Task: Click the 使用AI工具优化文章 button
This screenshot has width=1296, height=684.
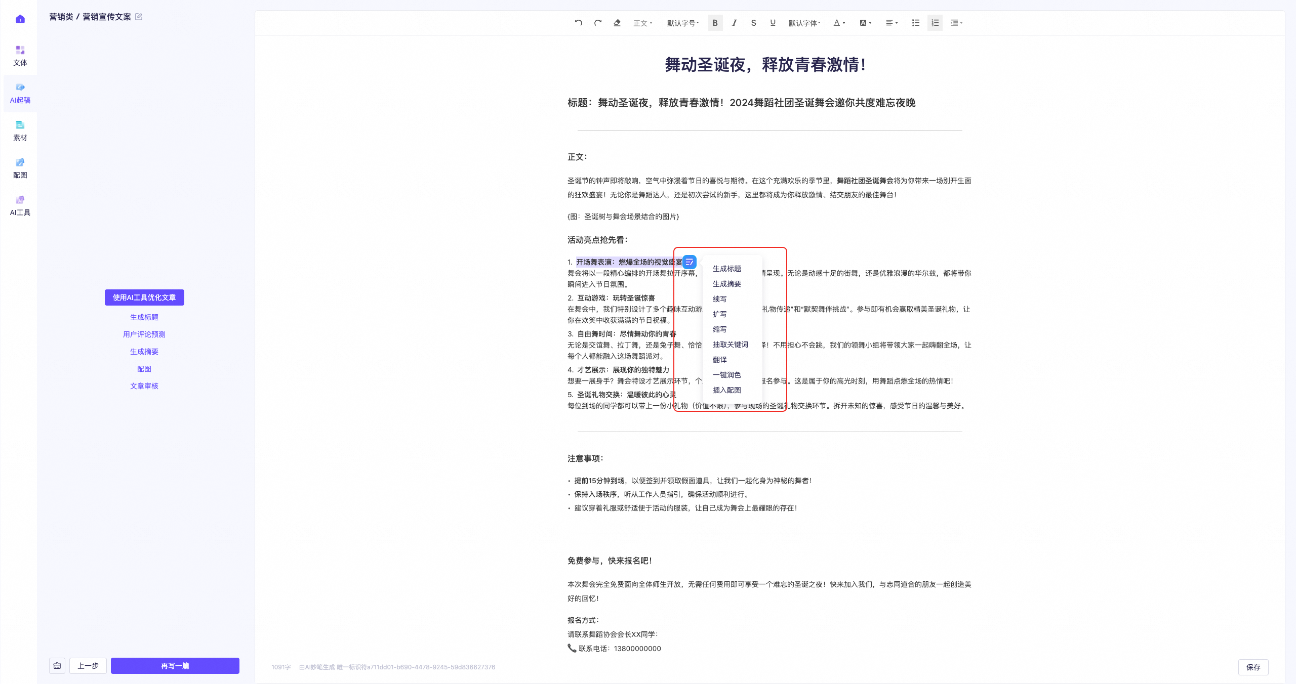Action: click(144, 297)
